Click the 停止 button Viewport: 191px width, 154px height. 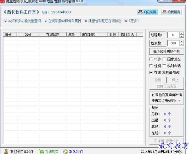pyautogui.click(x=175, y=80)
